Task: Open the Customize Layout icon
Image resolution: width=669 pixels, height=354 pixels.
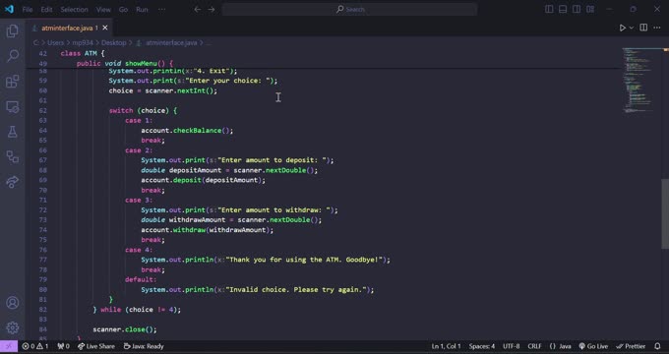Action: [x=590, y=9]
